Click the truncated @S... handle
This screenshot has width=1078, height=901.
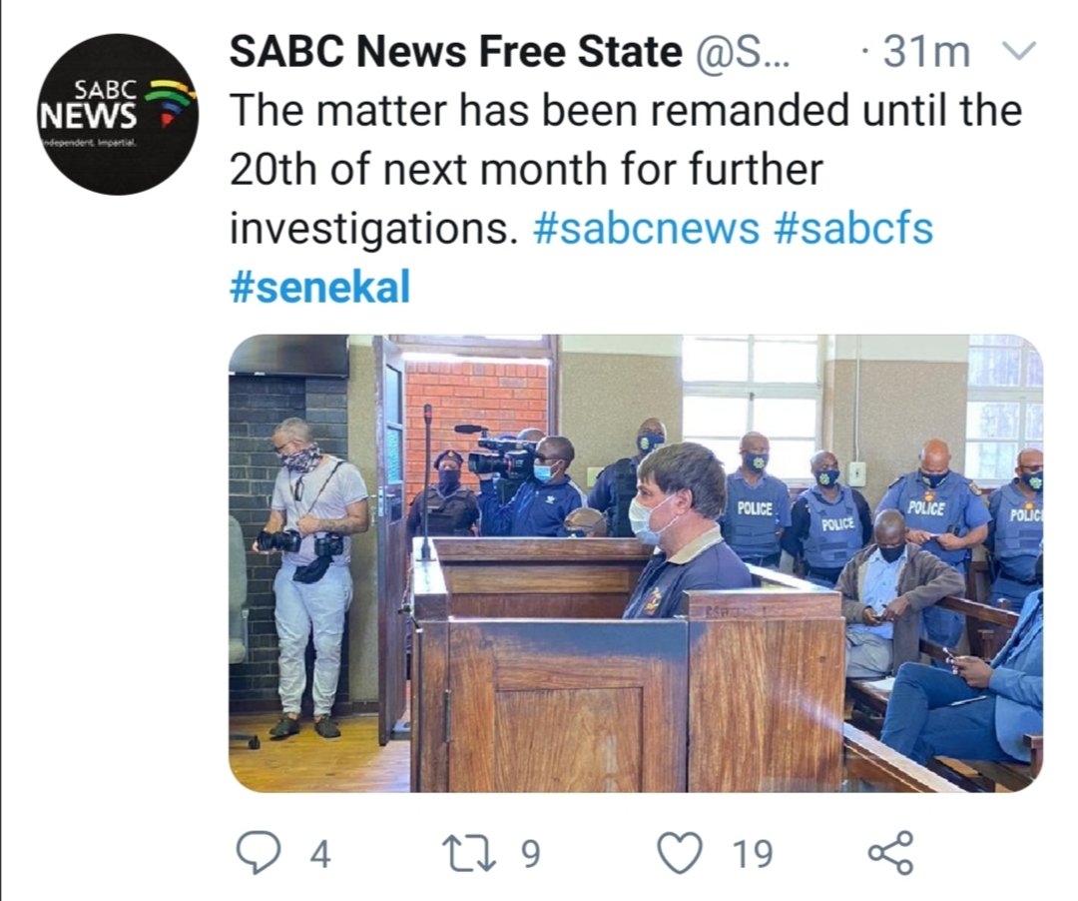coord(745,52)
